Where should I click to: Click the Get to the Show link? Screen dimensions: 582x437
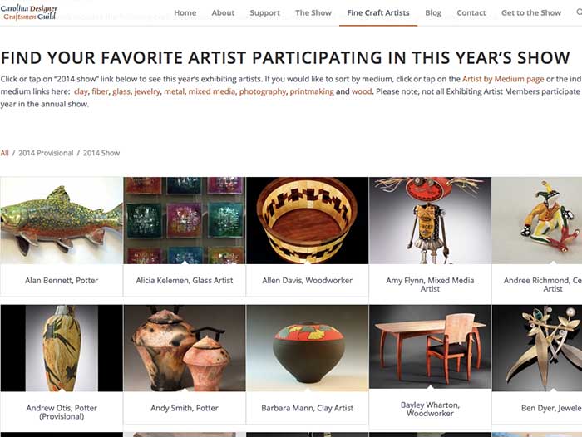point(530,12)
